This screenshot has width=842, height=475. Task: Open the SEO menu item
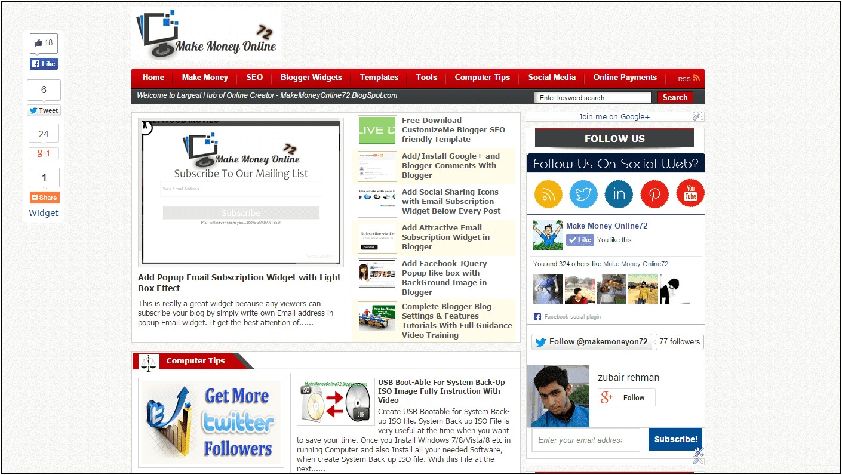pos(254,78)
